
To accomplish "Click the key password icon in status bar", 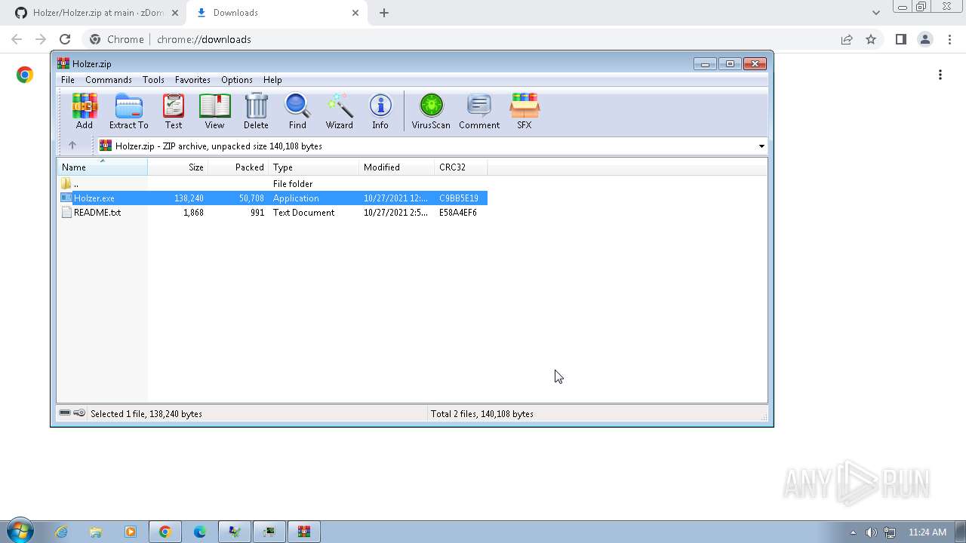I will pos(79,413).
